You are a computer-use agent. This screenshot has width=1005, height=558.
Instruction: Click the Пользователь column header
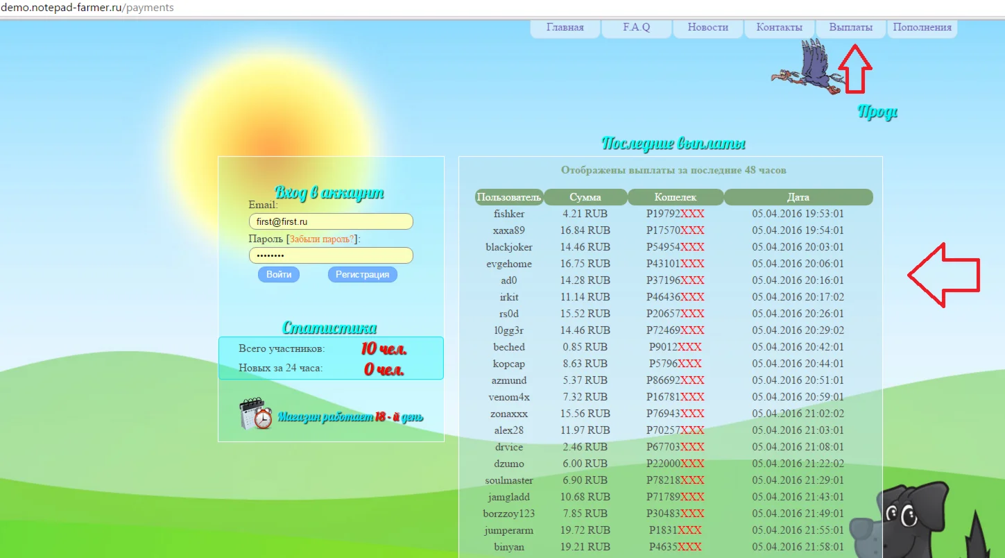(509, 197)
